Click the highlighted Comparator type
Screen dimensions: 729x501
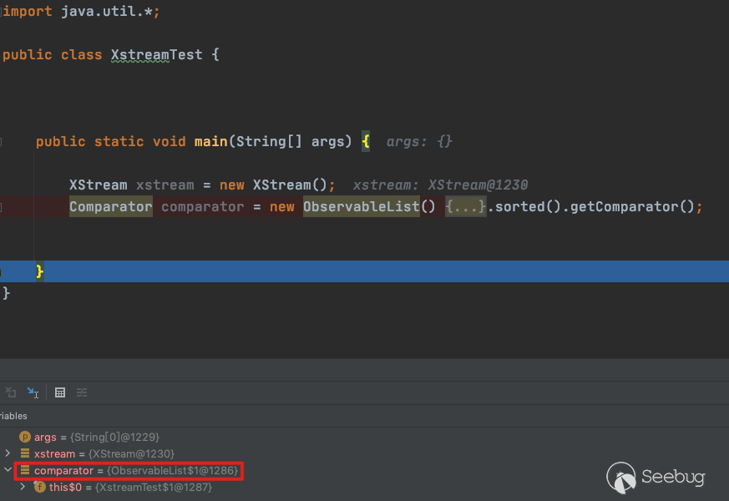pos(111,206)
